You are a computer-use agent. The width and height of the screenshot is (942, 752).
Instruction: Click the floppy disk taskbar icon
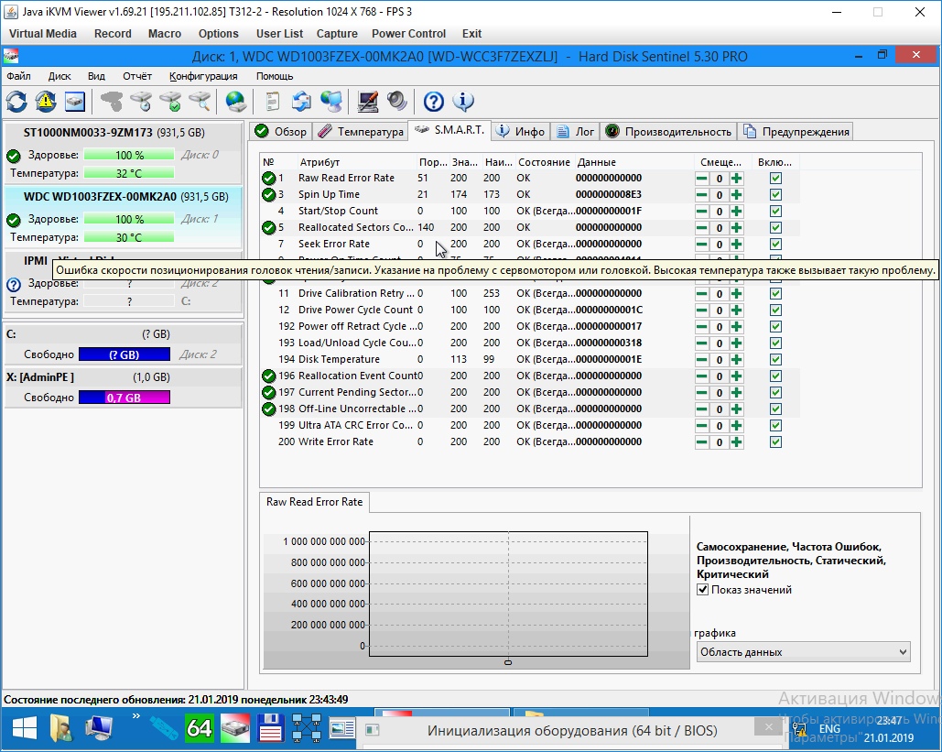coord(270,728)
